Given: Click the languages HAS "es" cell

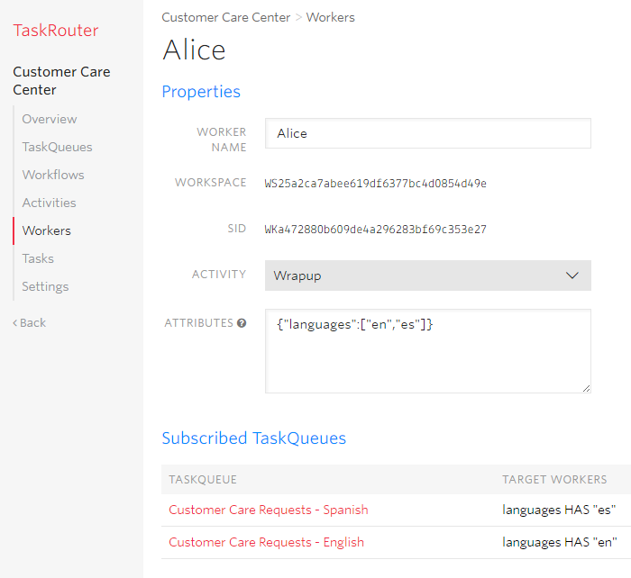Looking at the screenshot, I should coord(559,510).
